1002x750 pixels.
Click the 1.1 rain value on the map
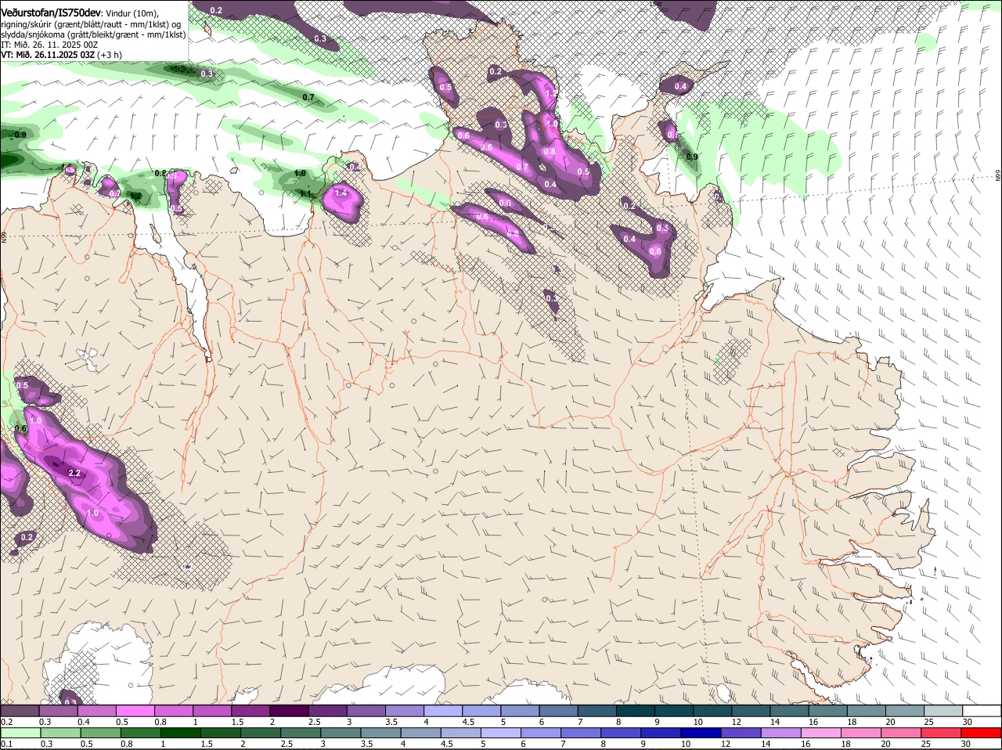coord(306,193)
